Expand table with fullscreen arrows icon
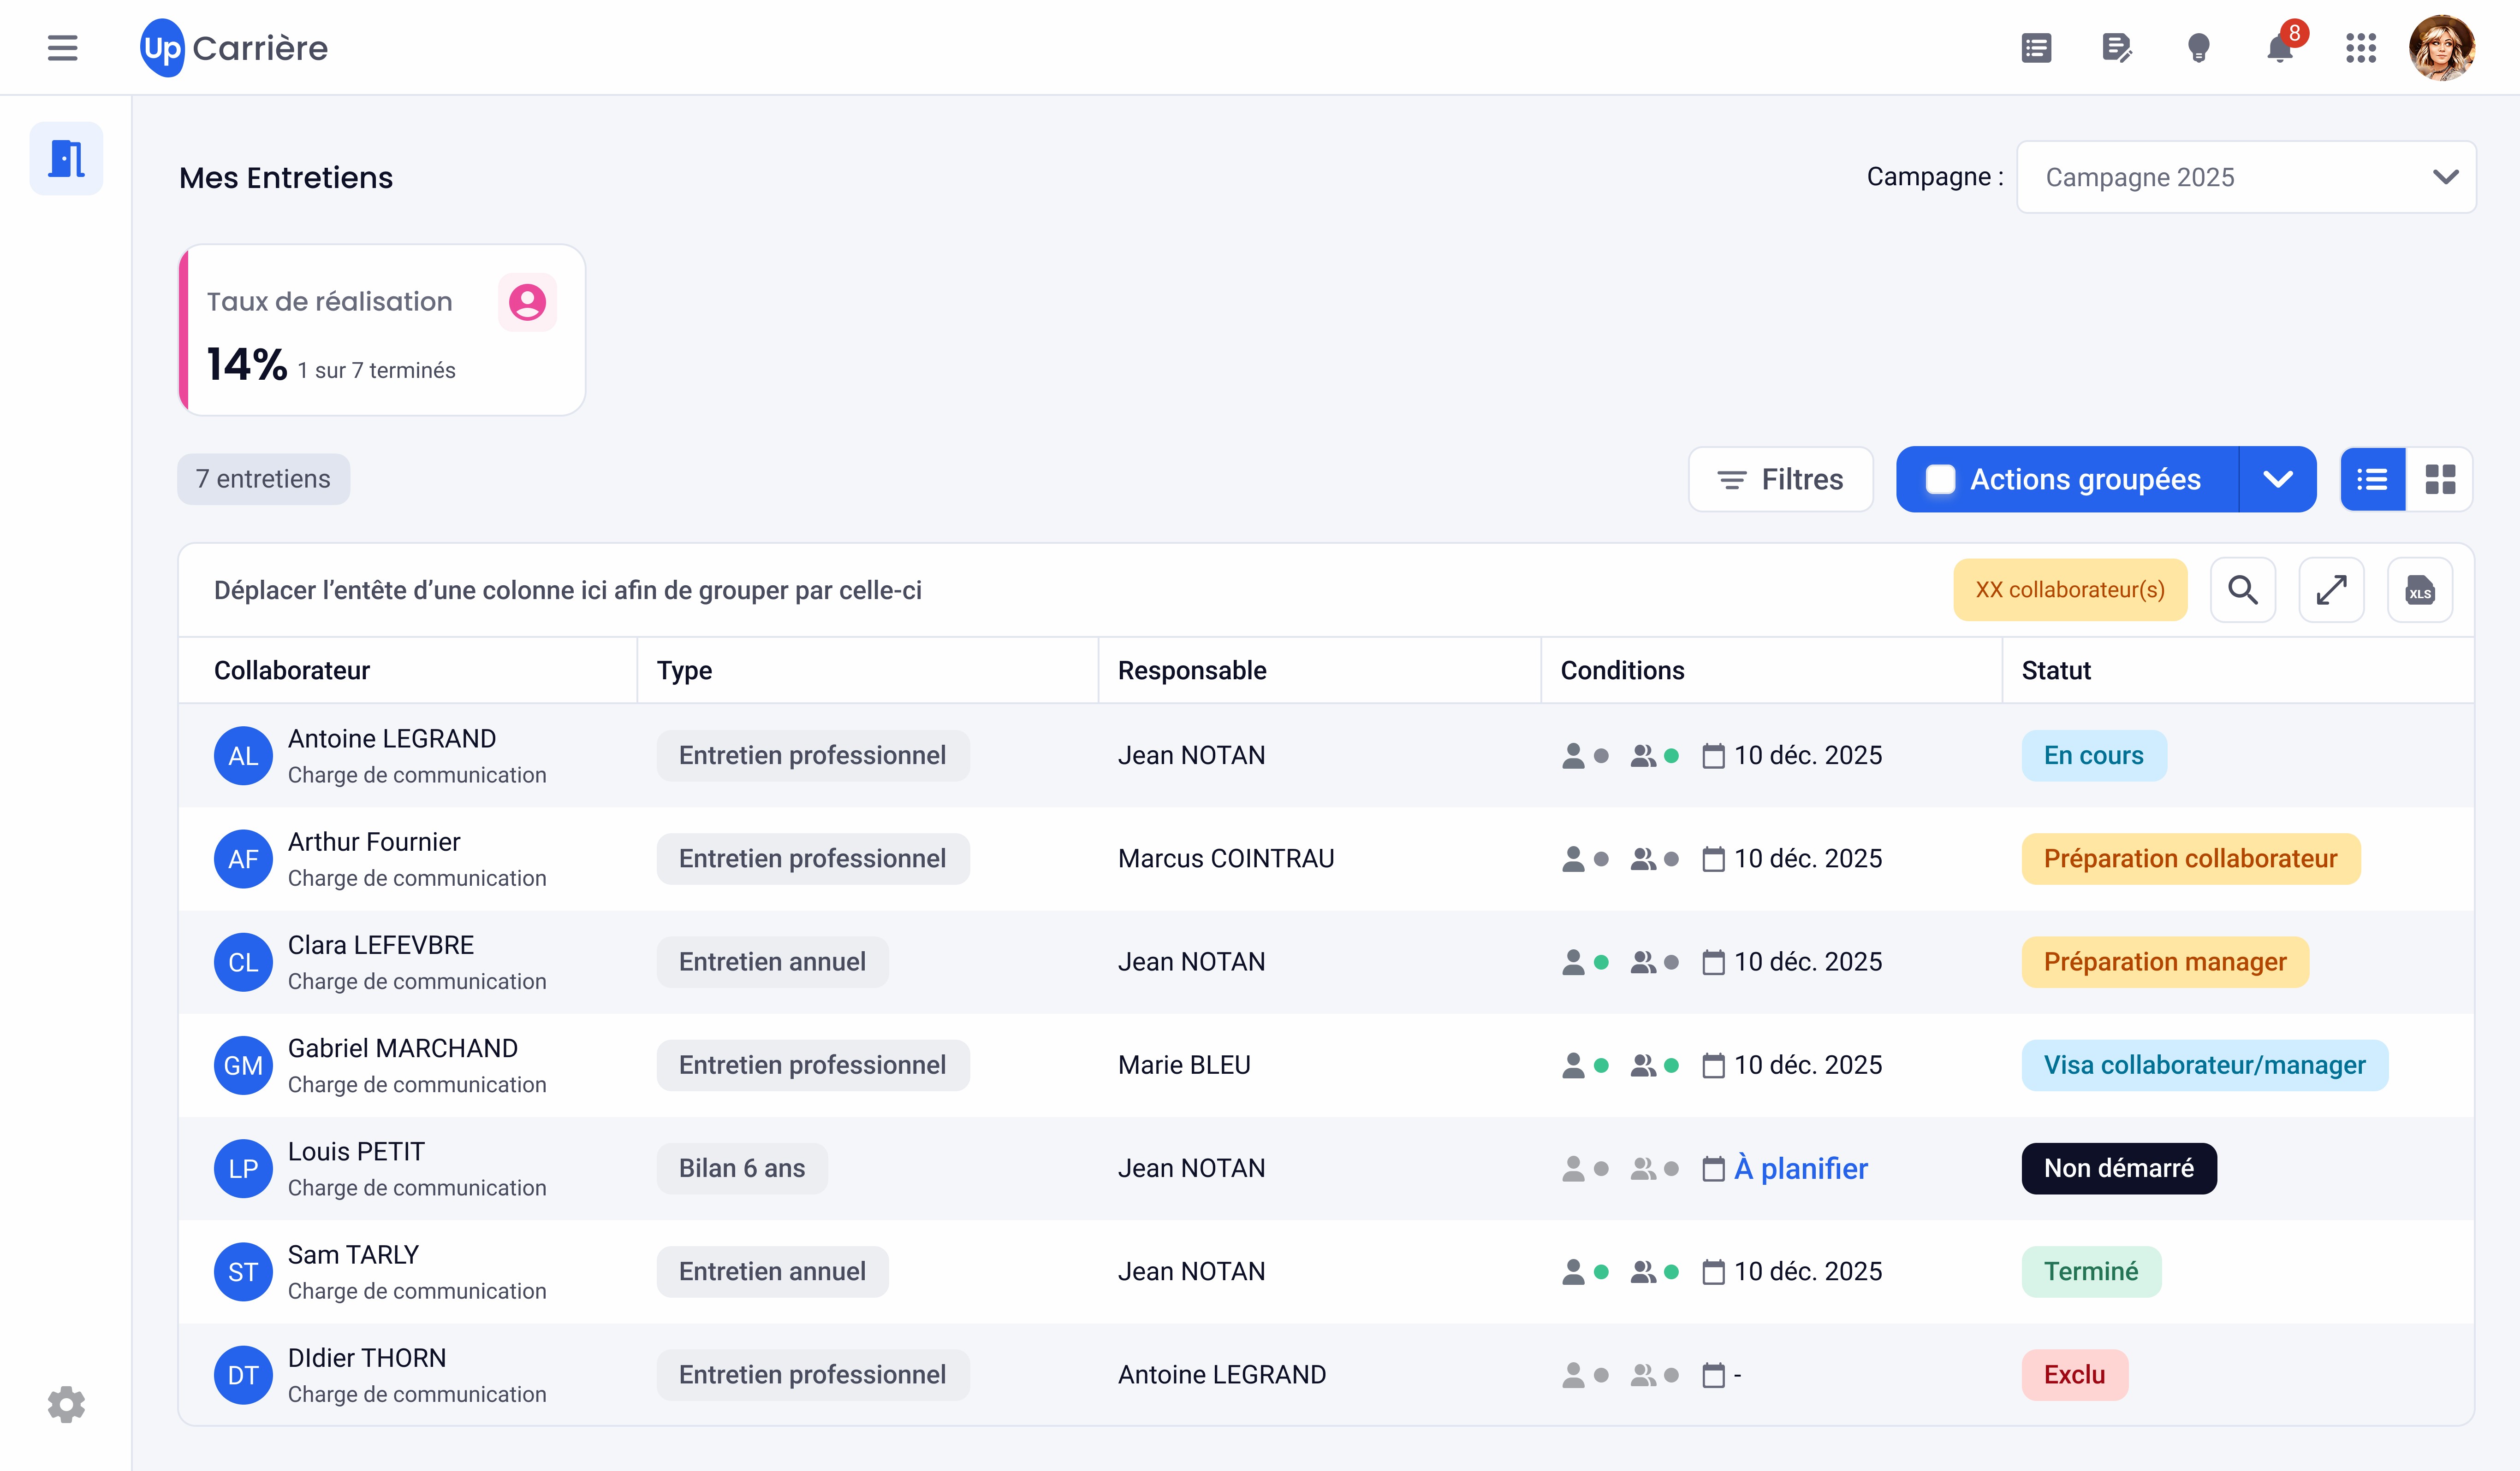The height and width of the screenshot is (1471, 2520). (x=2331, y=589)
